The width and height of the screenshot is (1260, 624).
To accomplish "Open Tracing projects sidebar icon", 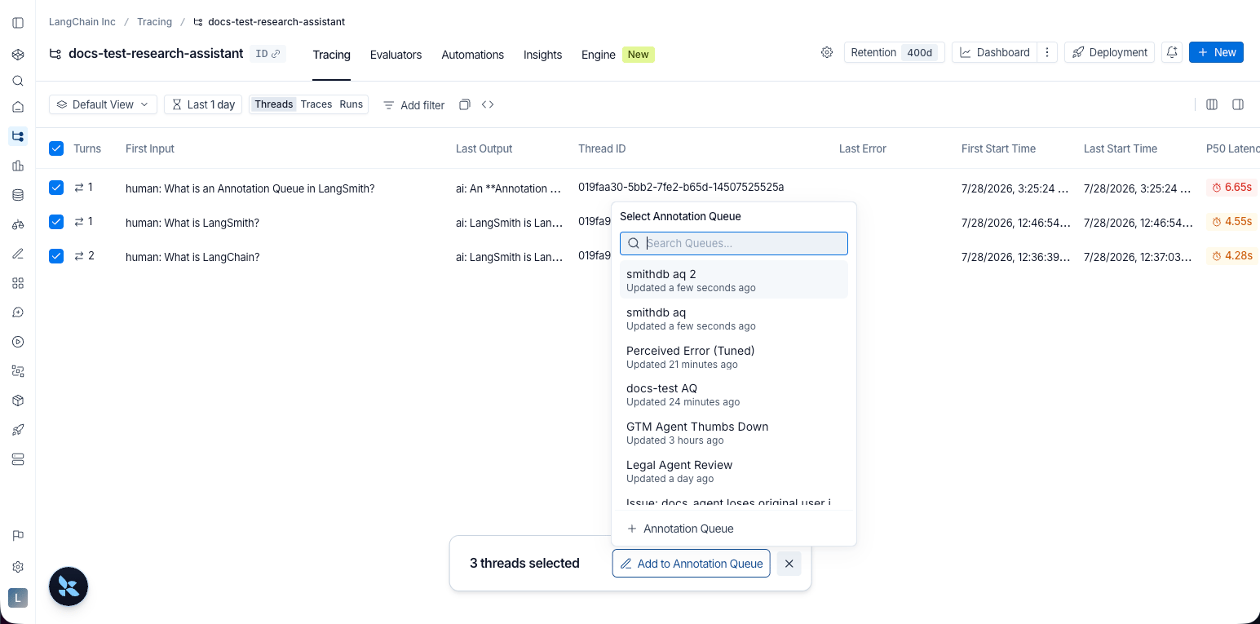I will click(x=18, y=136).
